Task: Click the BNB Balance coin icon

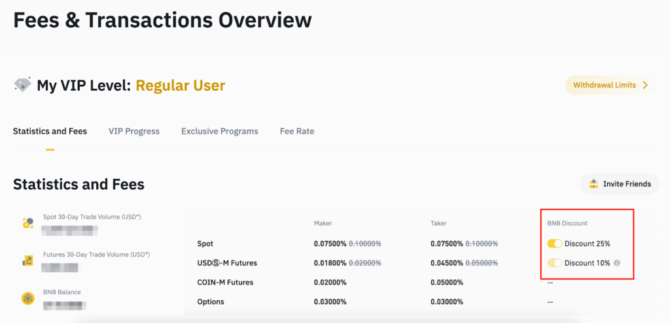Action: (x=27, y=298)
